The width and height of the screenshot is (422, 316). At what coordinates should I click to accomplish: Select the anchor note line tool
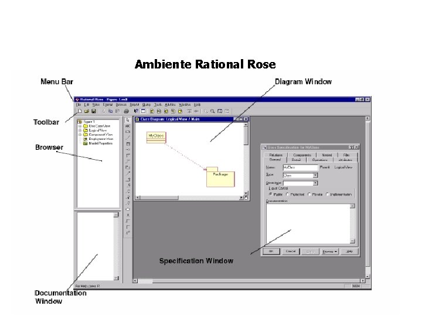[128, 138]
